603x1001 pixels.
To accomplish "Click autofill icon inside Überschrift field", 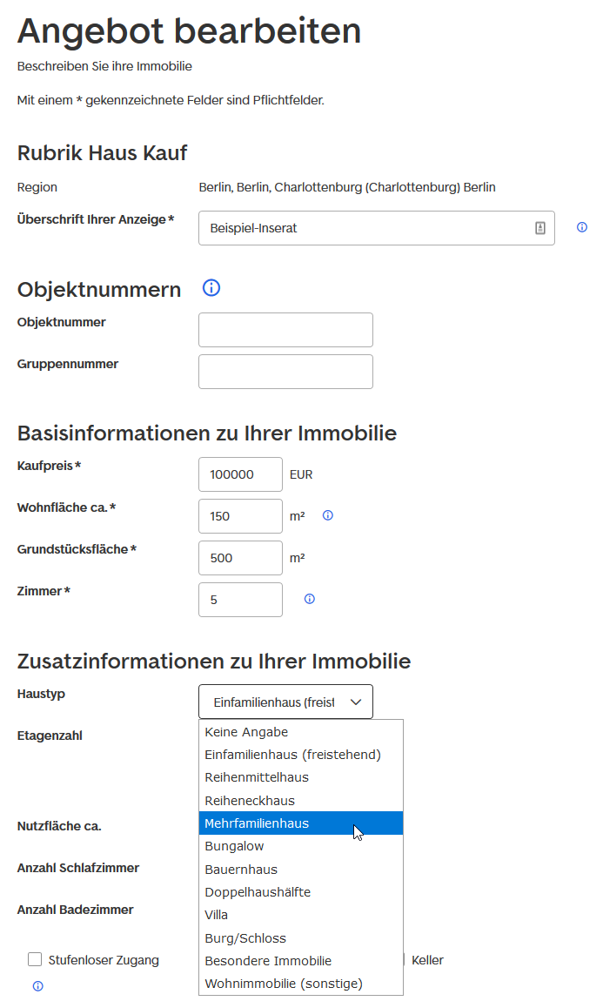I will [539, 228].
